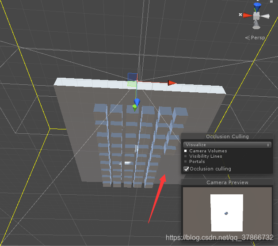Click the Camera Preview panel title
Screen dimensions: 278x246
click(x=227, y=182)
